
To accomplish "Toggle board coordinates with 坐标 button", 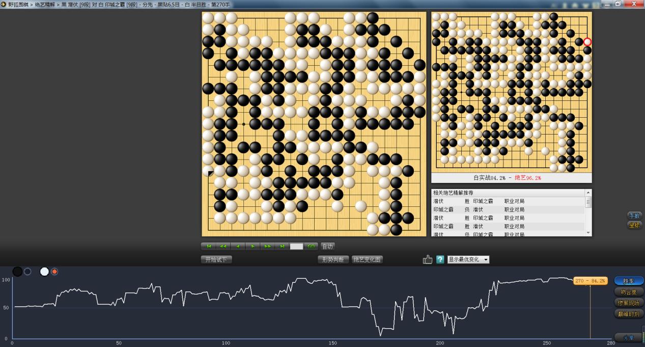I will click(634, 225).
